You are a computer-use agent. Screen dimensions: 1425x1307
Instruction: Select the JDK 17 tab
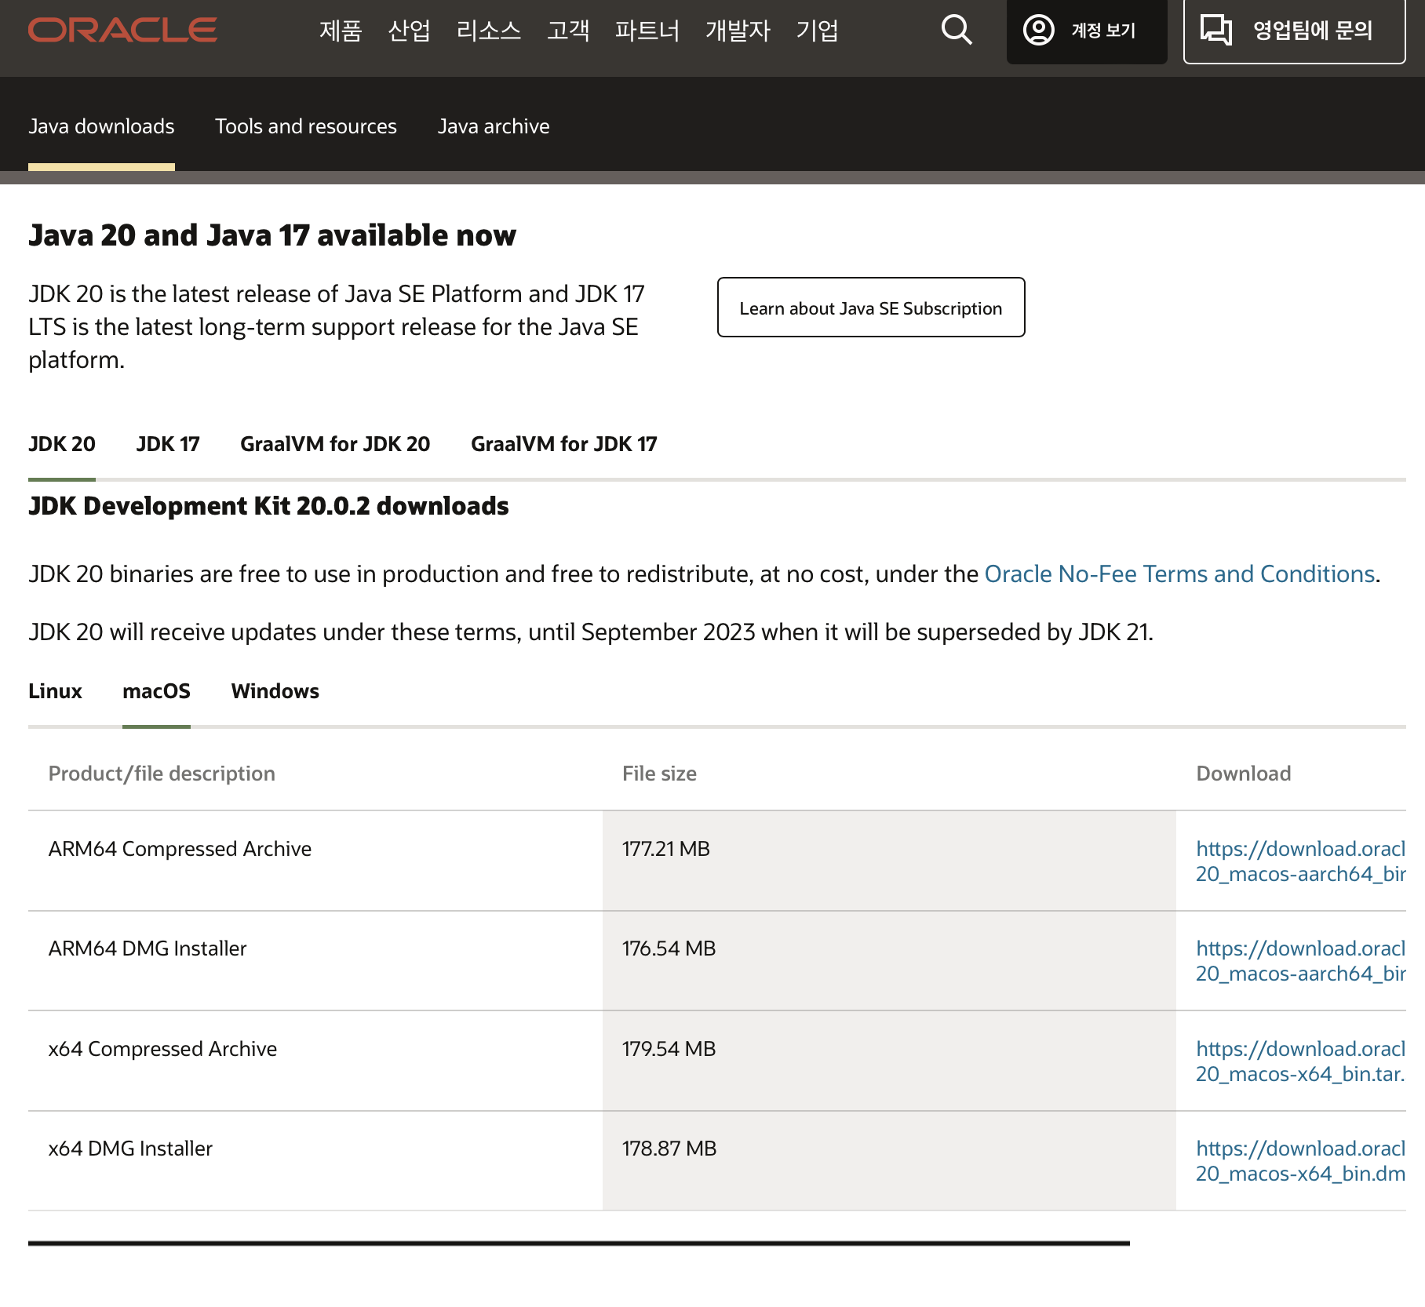tap(168, 444)
